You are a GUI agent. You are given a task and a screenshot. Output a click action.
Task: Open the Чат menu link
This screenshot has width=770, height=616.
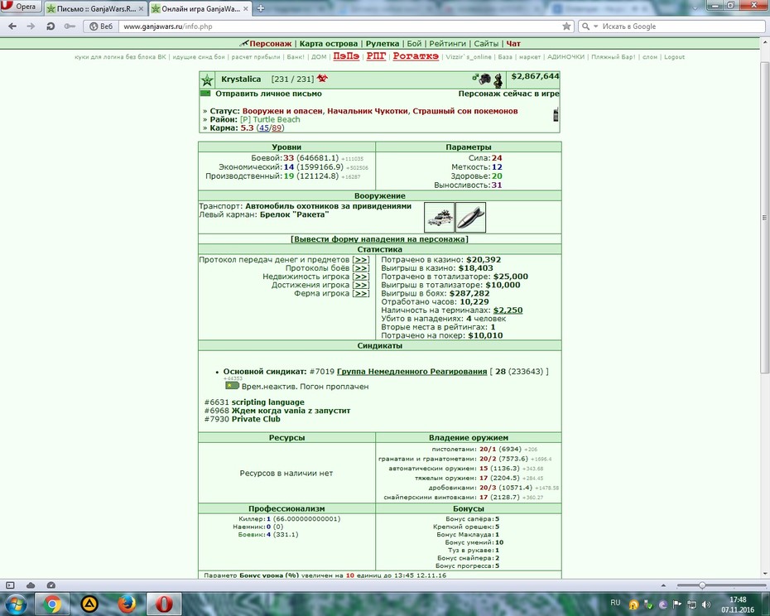(x=513, y=44)
